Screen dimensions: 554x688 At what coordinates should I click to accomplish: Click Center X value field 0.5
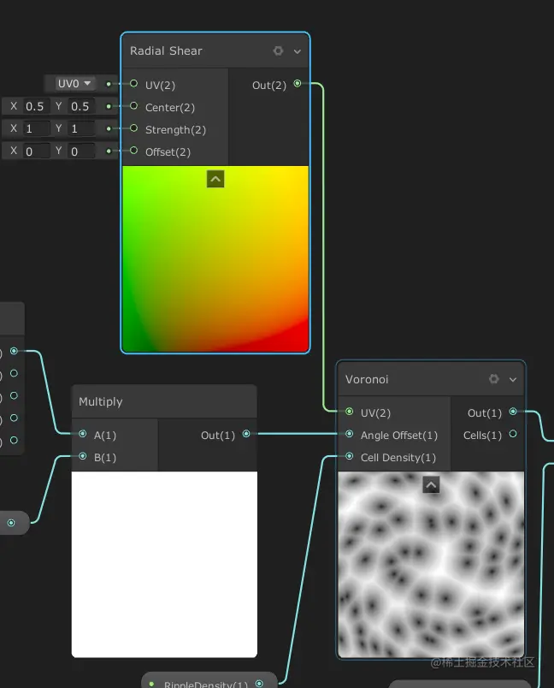pyautogui.click(x=36, y=106)
